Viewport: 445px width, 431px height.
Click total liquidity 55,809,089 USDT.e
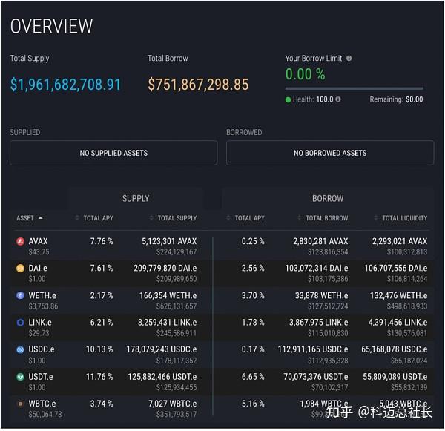[395, 377]
